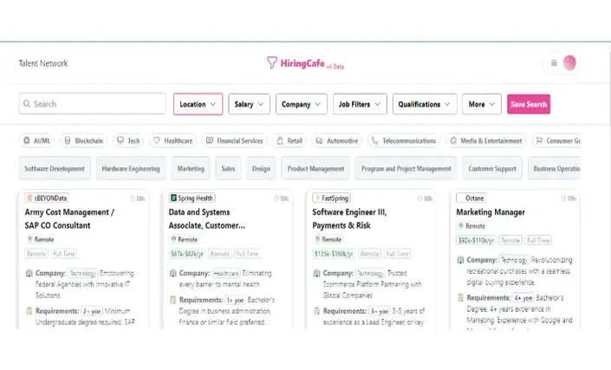
Task: Click the cBEYONData company logo
Action: [29, 198]
